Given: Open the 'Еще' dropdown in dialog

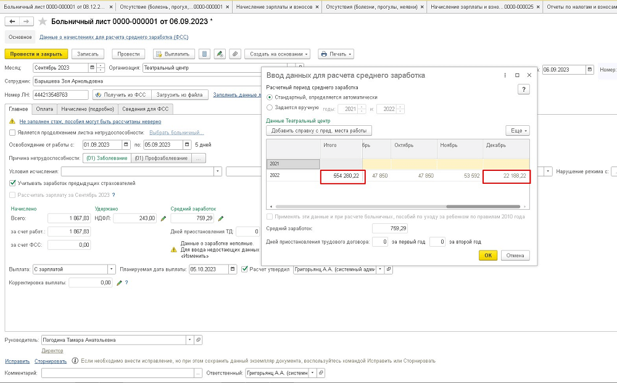Looking at the screenshot, I should [517, 131].
